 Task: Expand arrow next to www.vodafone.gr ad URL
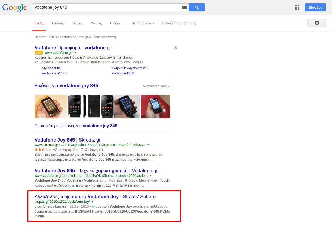point(75,52)
